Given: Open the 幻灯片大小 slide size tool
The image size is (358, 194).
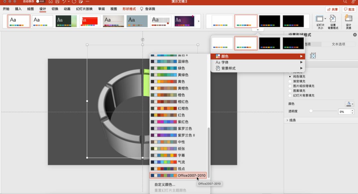Looking at the screenshot, I should 320,22.
